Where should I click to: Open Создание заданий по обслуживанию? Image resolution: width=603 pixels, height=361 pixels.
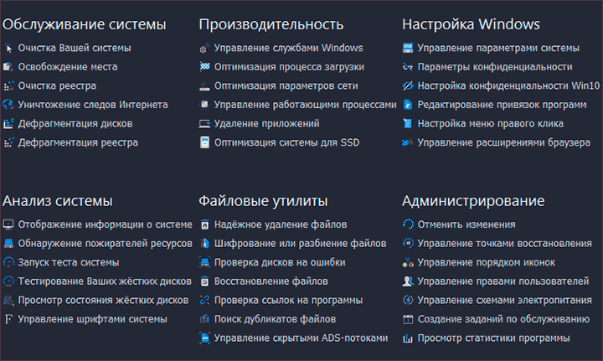(x=503, y=319)
